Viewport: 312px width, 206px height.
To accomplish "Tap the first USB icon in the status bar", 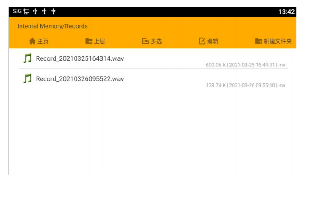I will (x=35, y=12).
